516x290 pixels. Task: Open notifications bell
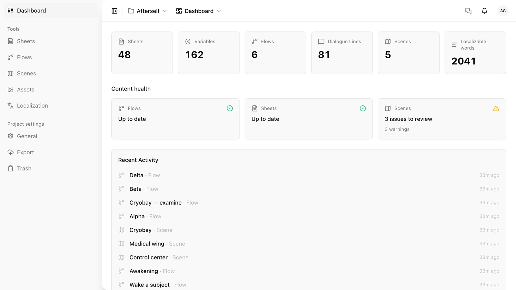click(484, 11)
